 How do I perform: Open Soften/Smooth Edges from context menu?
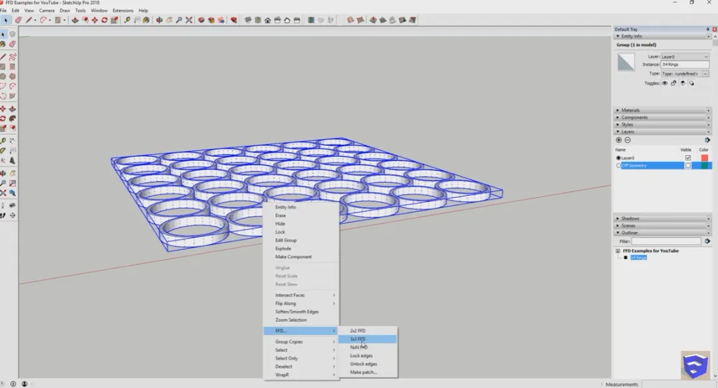(301, 312)
